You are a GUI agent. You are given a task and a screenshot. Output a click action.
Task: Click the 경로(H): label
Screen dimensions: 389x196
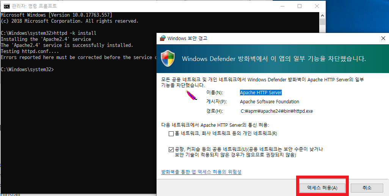215,111
